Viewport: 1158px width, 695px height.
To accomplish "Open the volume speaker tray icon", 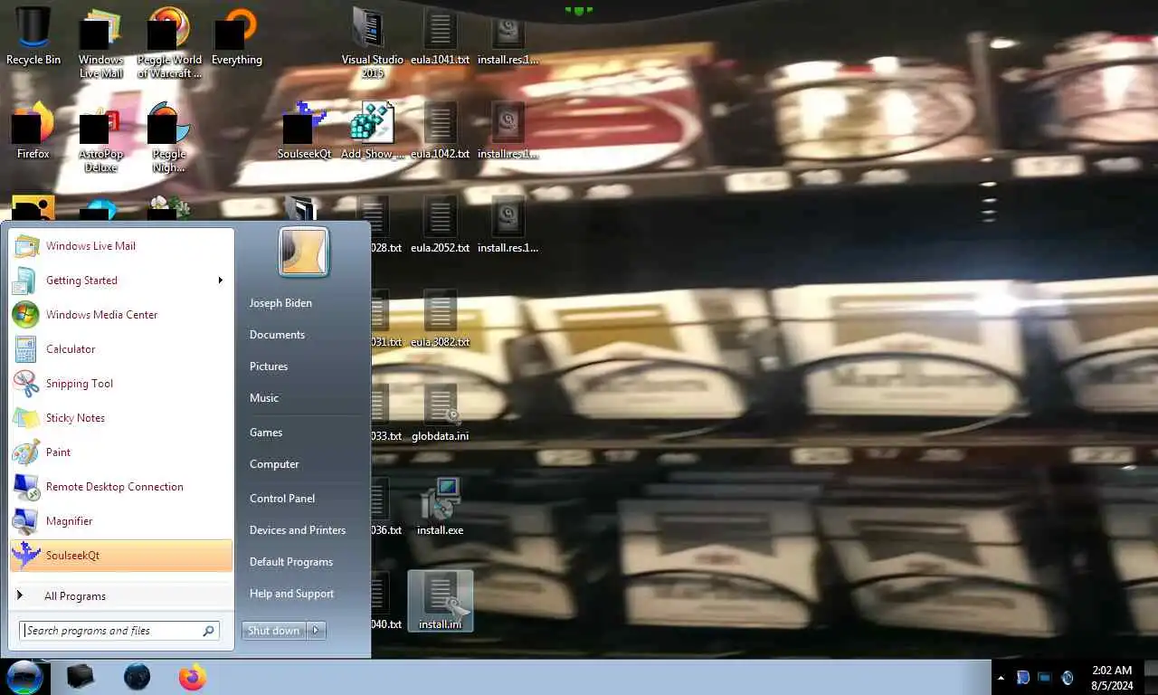I will pos(1068,677).
